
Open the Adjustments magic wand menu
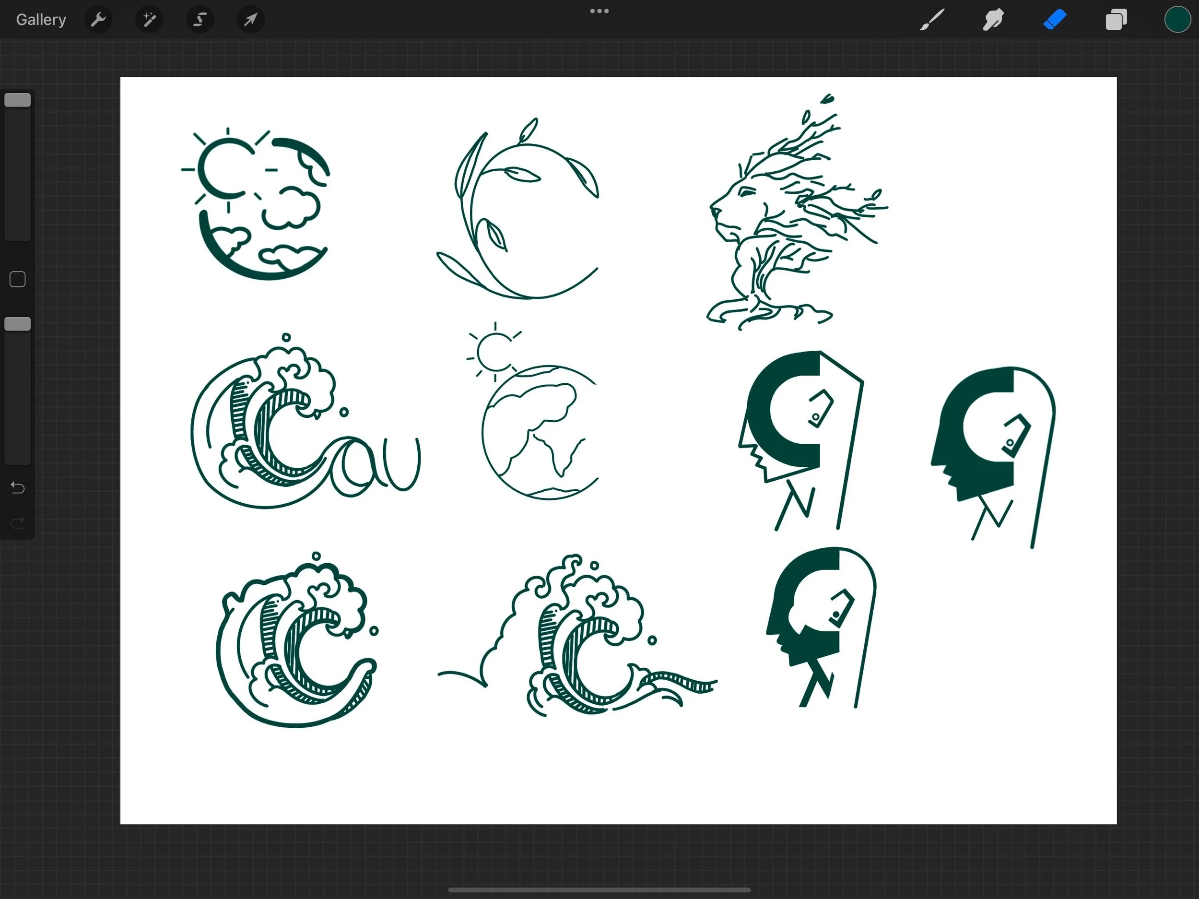click(149, 20)
